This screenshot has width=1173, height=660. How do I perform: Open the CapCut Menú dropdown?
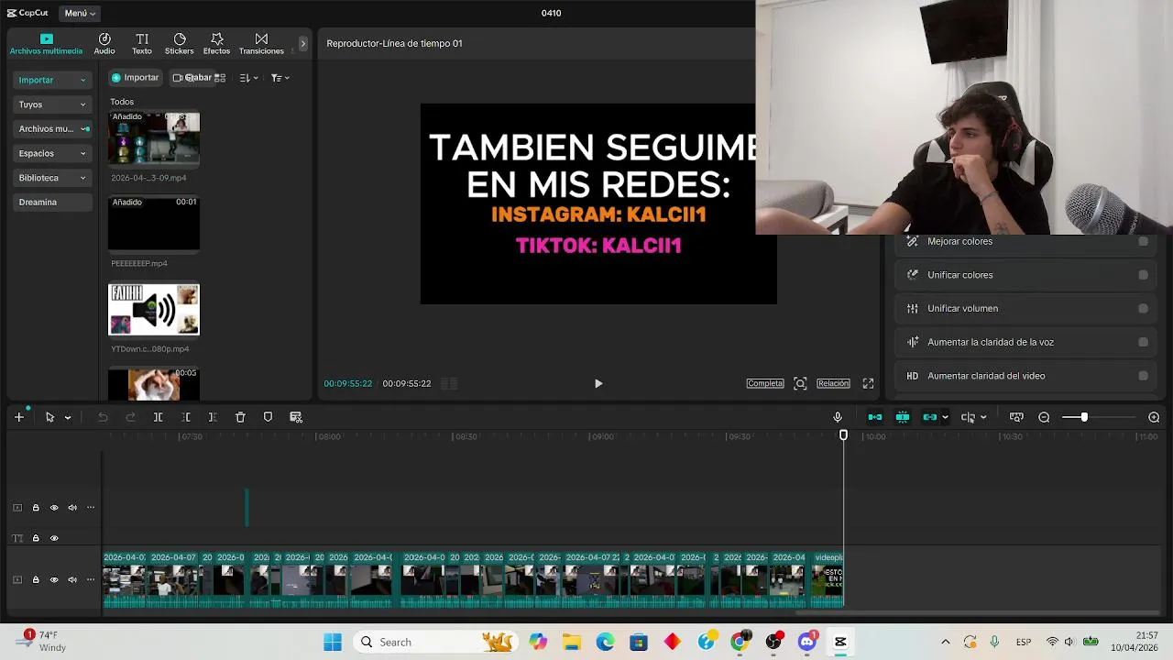(81, 13)
